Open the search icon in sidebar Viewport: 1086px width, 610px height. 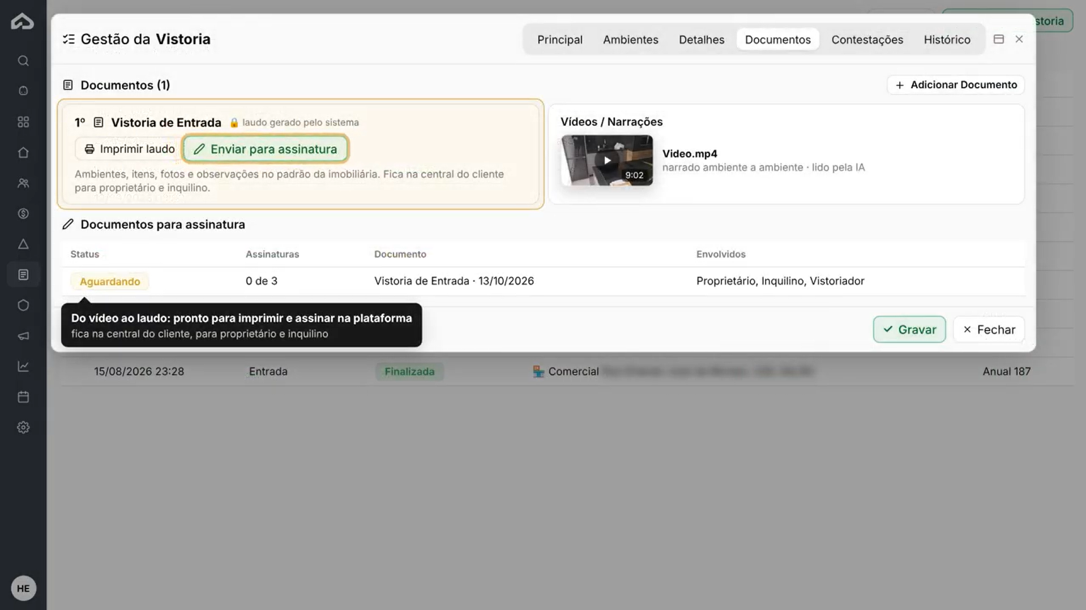click(23, 61)
